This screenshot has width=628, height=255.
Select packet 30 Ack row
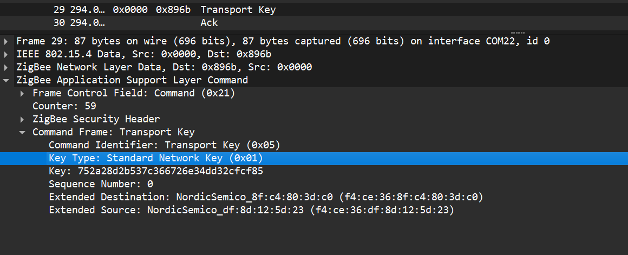click(209, 23)
